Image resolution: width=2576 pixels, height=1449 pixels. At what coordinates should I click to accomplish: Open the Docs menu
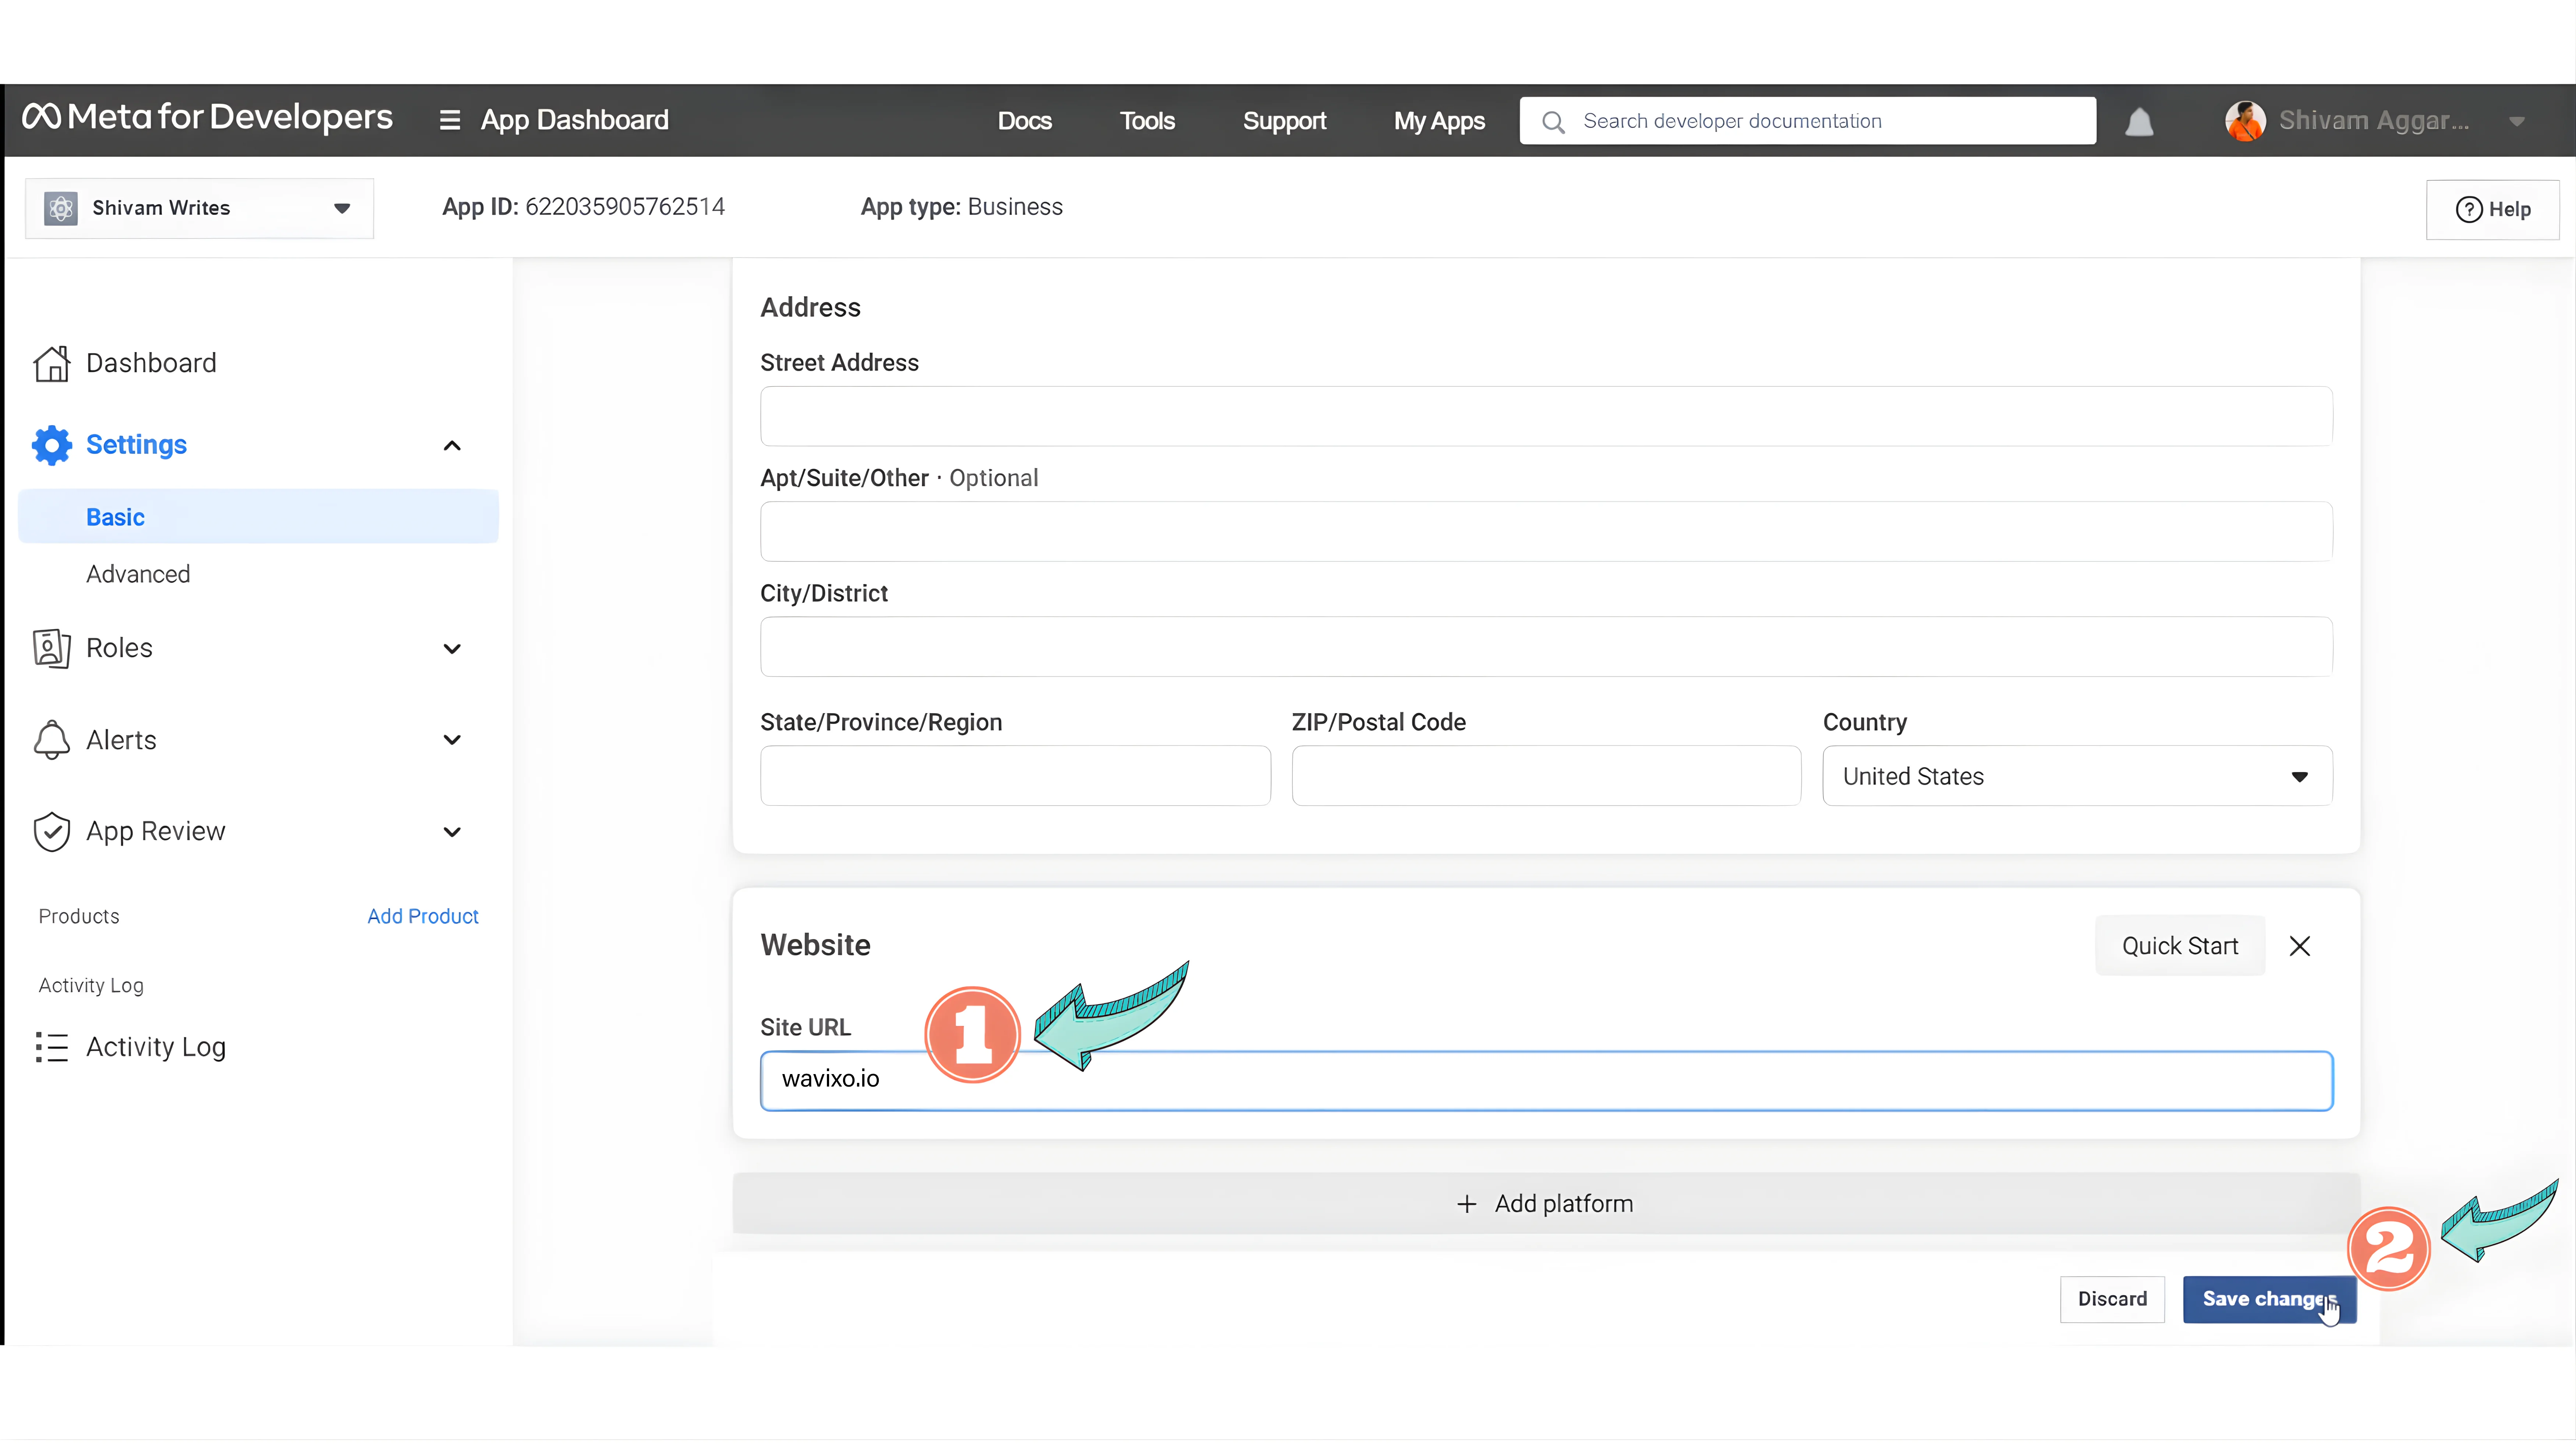(x=1024, y=121)
